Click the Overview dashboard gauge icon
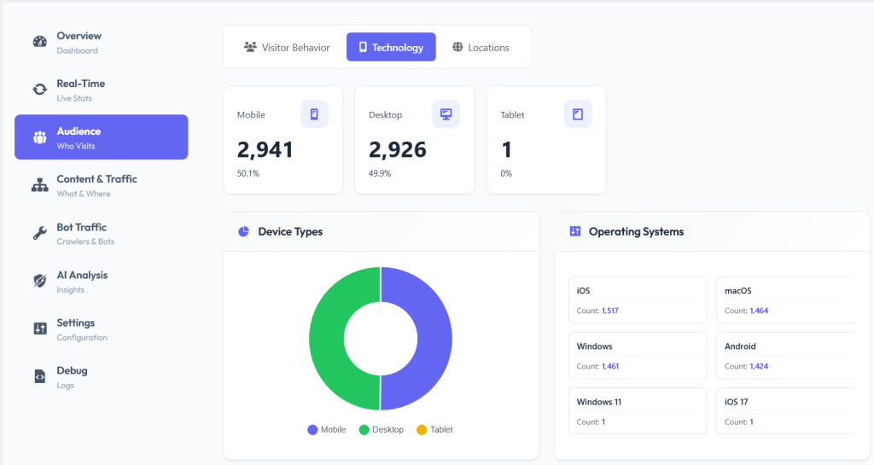The height and width of the screenshot is (465, 874). click(x=39, y=42)
